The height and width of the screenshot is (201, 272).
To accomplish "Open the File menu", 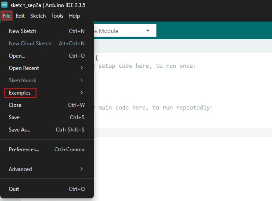I will pyautogui.click(x=7, y=16).
